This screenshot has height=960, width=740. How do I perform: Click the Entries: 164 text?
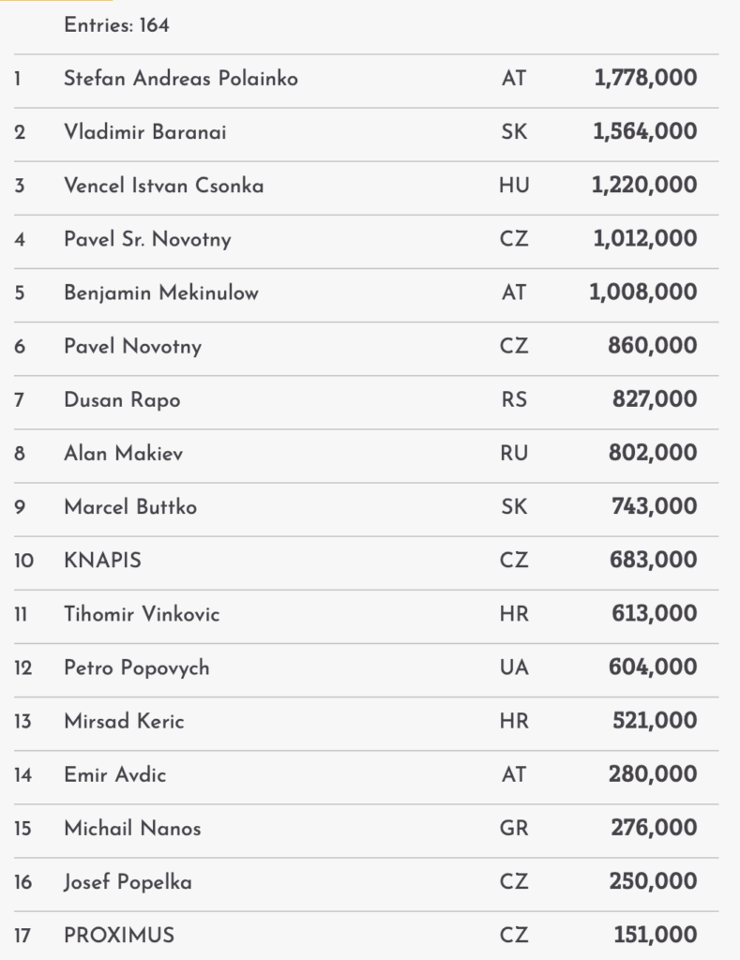pos(116,25)
